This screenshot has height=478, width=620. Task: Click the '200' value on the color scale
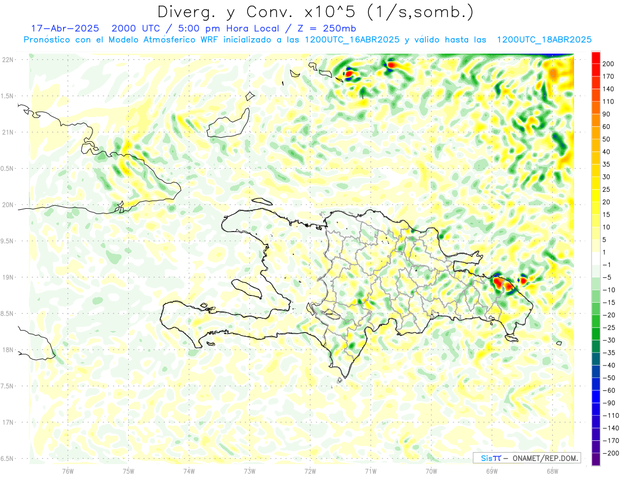[x=608, y=64]
